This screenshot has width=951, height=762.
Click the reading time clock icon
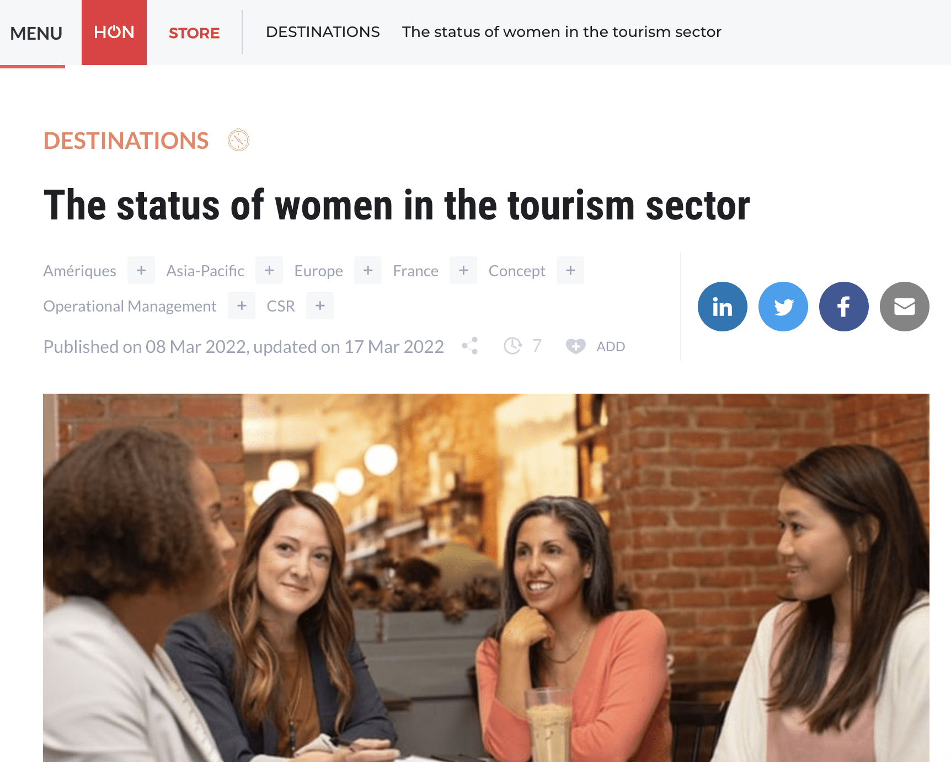tap(512, 346)
